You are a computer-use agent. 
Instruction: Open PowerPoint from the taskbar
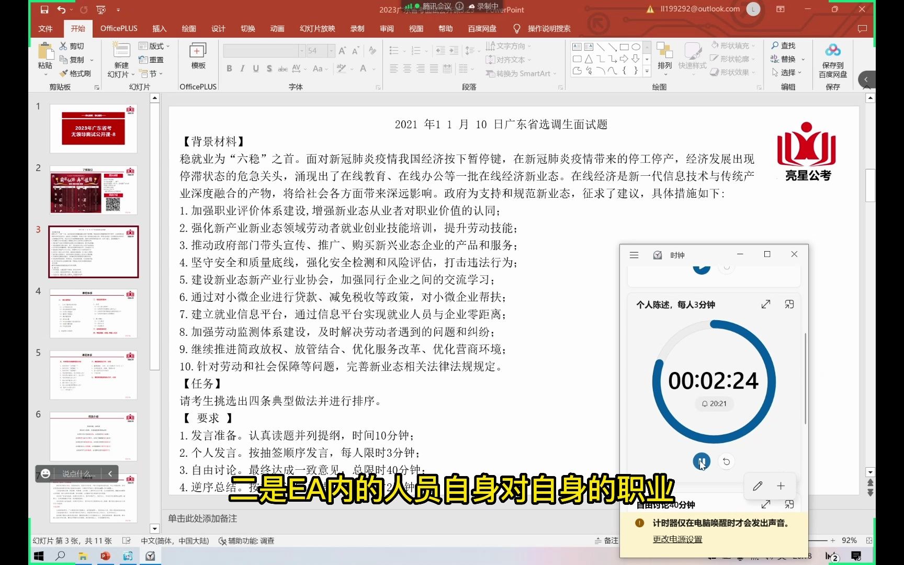pos(105,556)
